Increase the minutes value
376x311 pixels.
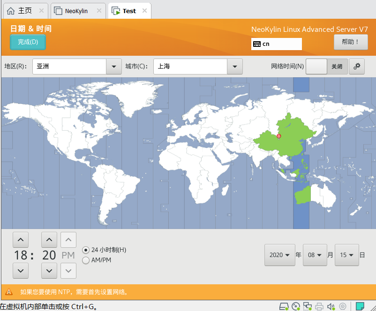49,240
